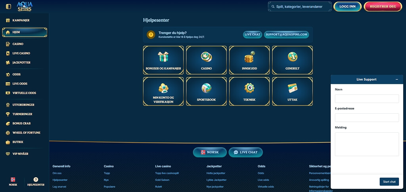Click the Registrer Deg button
The image size is (406, 192).
(383, 6)
